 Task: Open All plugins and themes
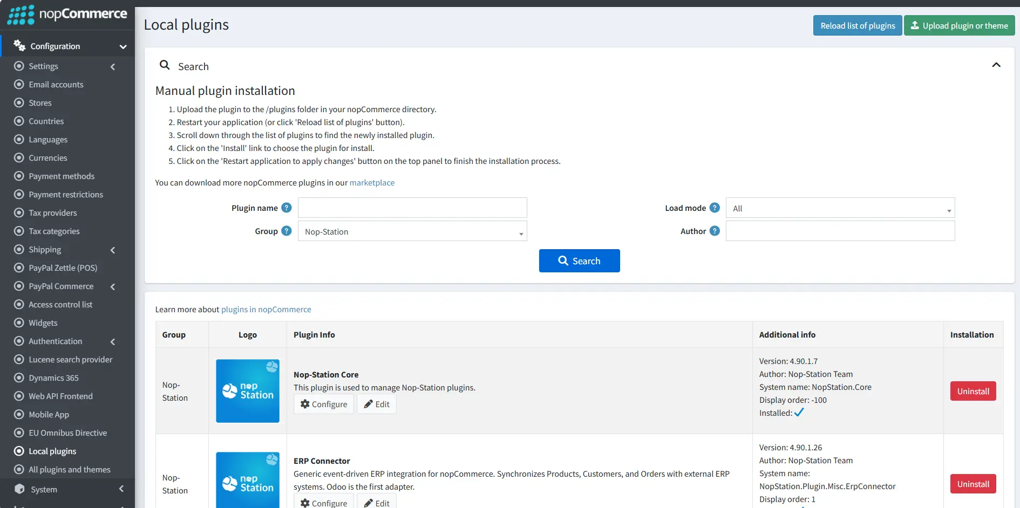click(70, 469)
